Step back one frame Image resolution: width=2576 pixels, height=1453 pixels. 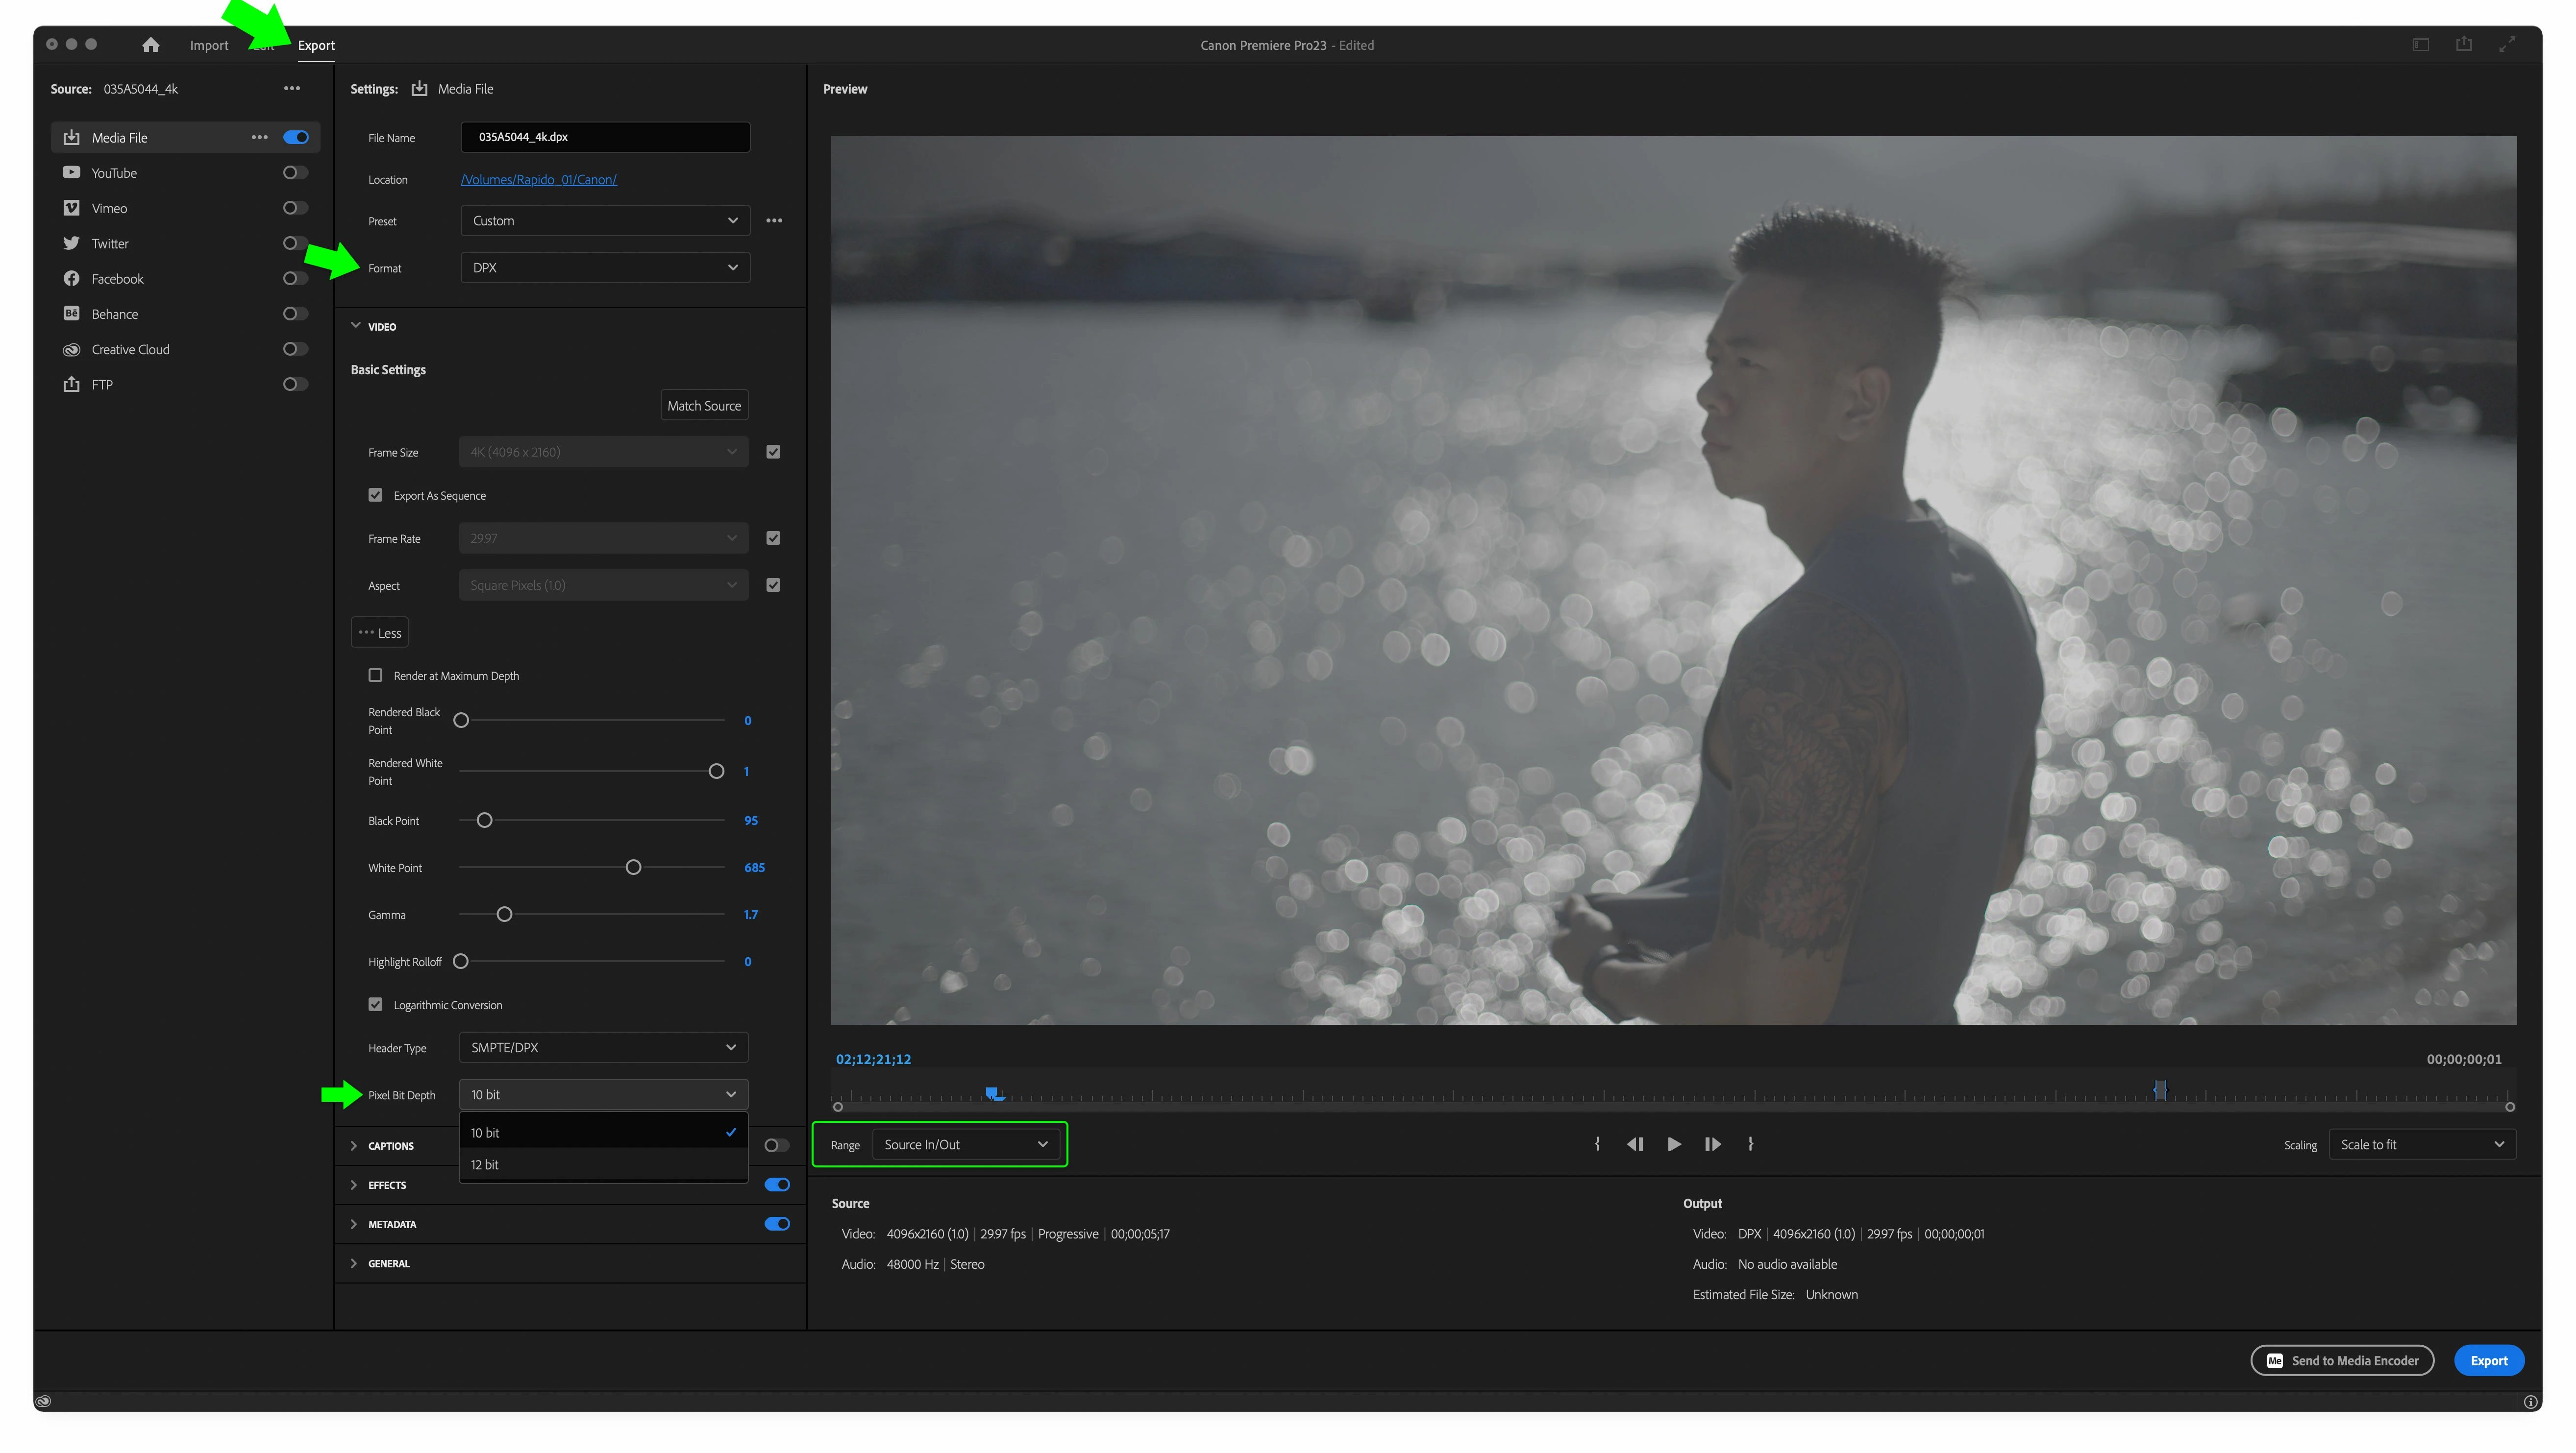tap(1635, 1144)
